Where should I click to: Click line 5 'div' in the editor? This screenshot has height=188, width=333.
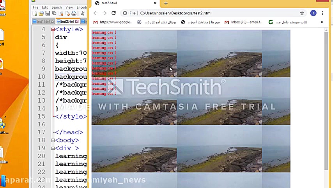61,37
